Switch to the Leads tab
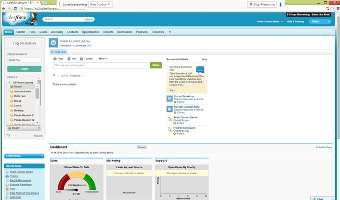The image size is (340, 200). tap(43, 32)
